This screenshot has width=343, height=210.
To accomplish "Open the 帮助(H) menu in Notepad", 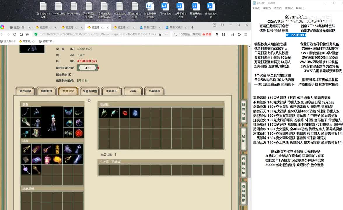I will click(x=300, y=8).
